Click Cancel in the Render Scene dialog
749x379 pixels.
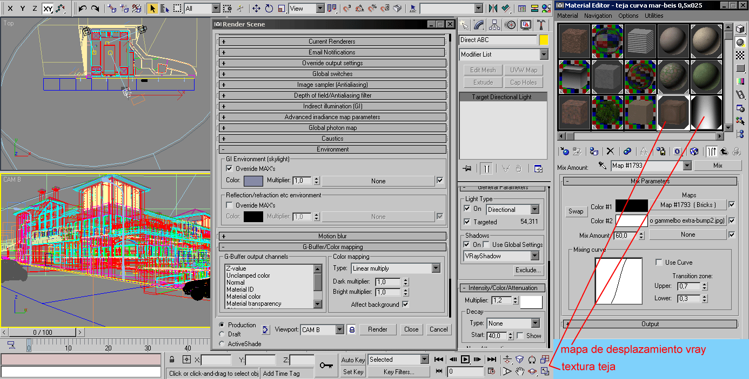coord(438,329)
